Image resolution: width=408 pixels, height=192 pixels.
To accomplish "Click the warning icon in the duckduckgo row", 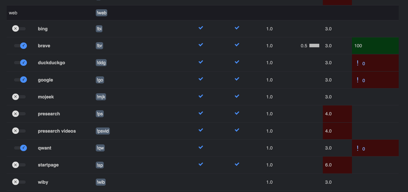I will click(x=357, y=63).
